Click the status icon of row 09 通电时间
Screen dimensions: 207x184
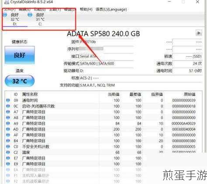pos(8,100)
